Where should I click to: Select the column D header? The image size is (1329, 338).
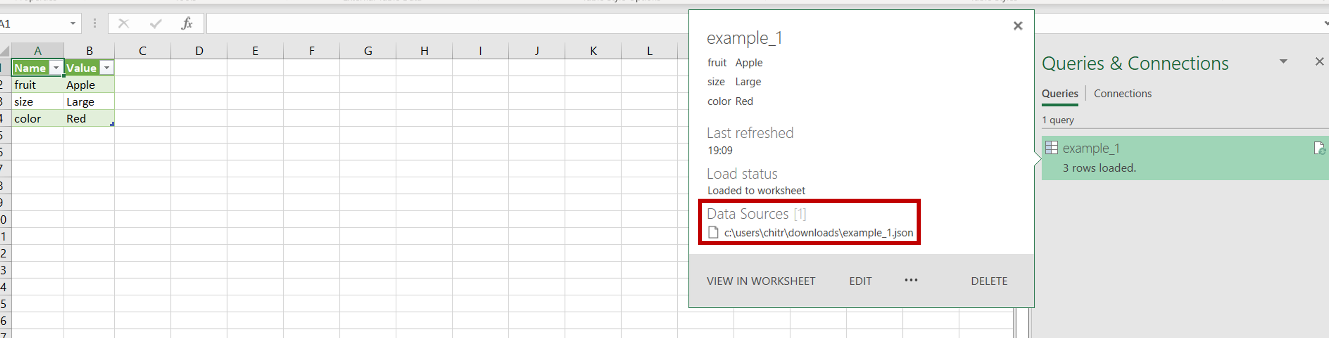point(199,51)
